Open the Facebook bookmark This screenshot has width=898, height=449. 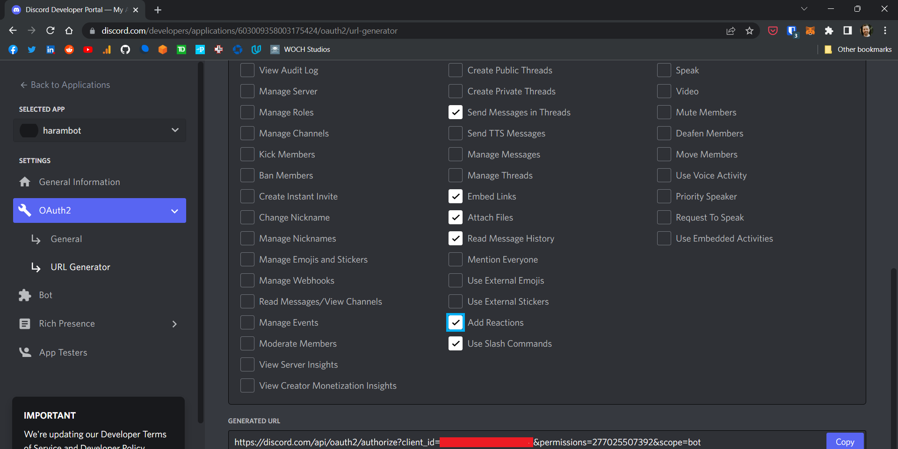coord(13,50)
